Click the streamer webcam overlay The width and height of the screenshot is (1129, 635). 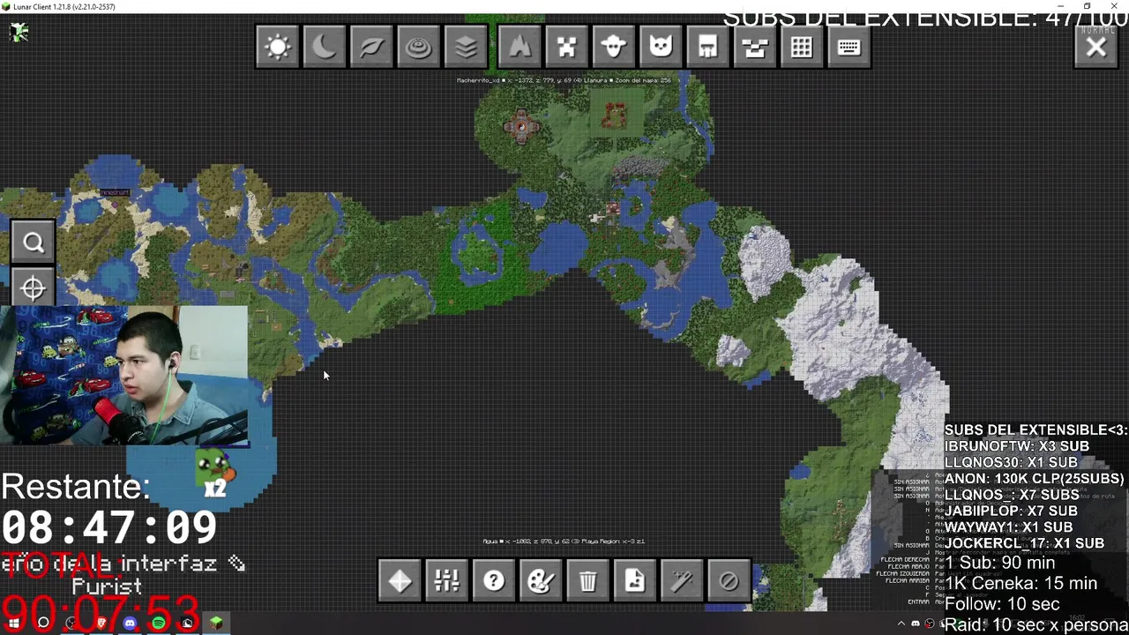(x=124, y=375)
